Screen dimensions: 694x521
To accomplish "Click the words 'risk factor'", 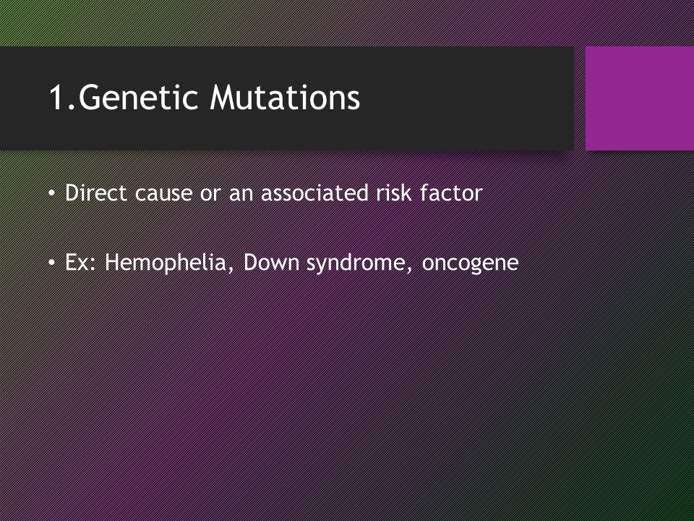I will click(429, 192).
